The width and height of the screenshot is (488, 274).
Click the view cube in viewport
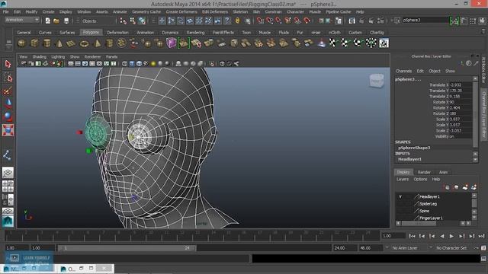376,81
